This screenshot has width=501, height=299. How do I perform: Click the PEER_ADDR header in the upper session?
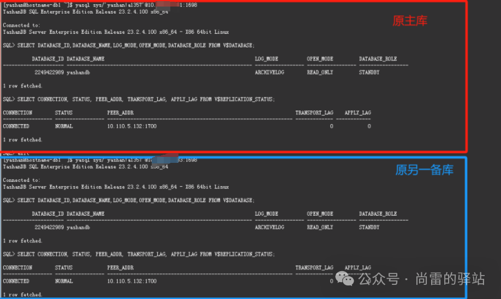point(121,113)
